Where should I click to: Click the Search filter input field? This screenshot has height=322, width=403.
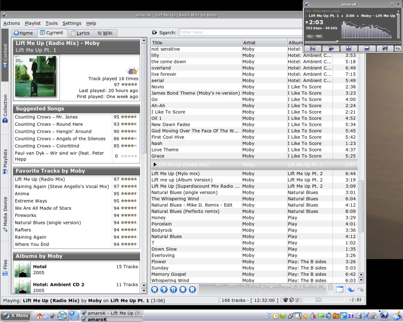click(x=241, y=33)
